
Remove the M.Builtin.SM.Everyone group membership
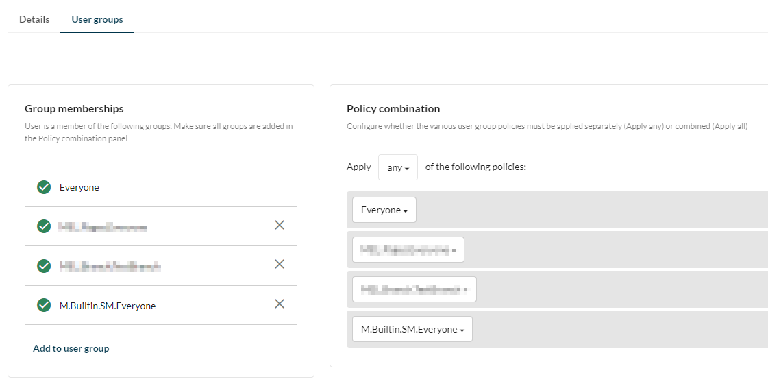click(280, 304)
